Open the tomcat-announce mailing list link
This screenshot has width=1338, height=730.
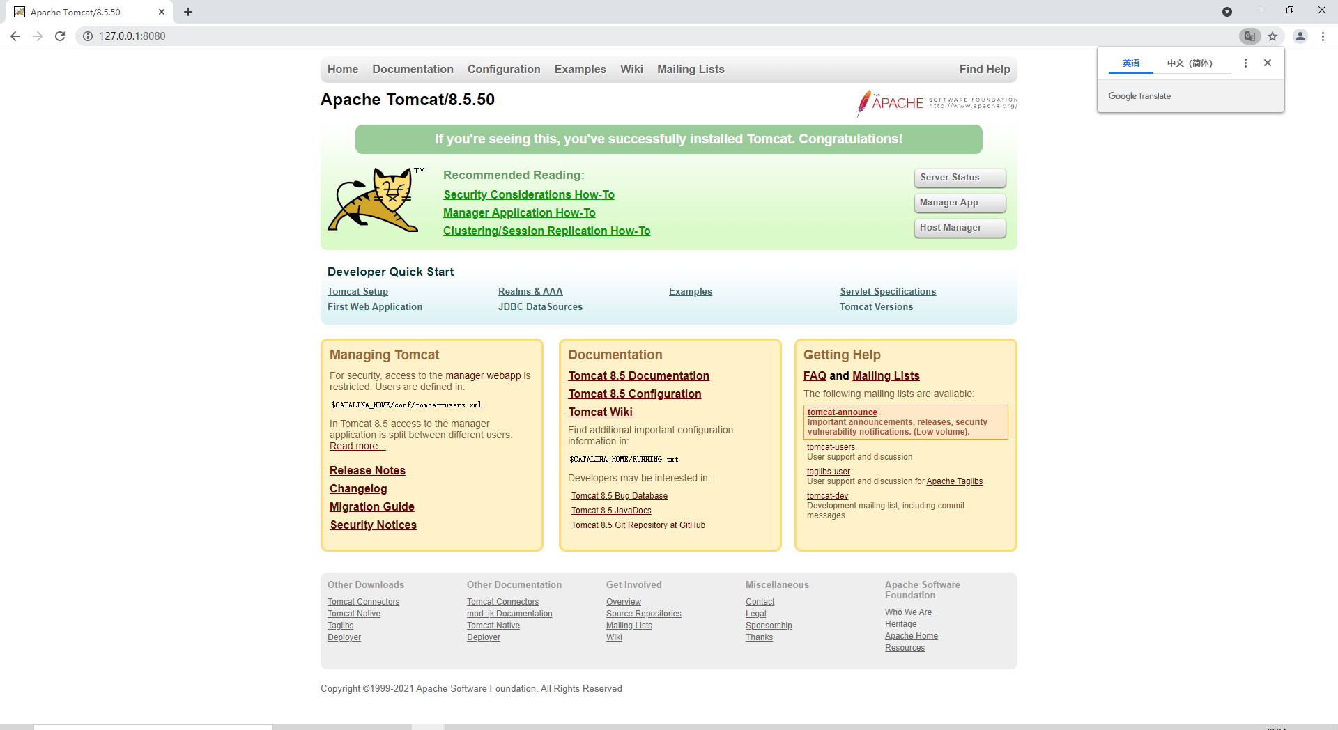click(x=842, y=412)
